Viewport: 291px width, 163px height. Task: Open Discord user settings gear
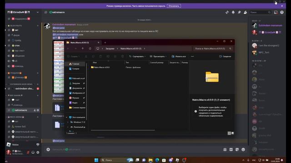[x=38, y=152]
